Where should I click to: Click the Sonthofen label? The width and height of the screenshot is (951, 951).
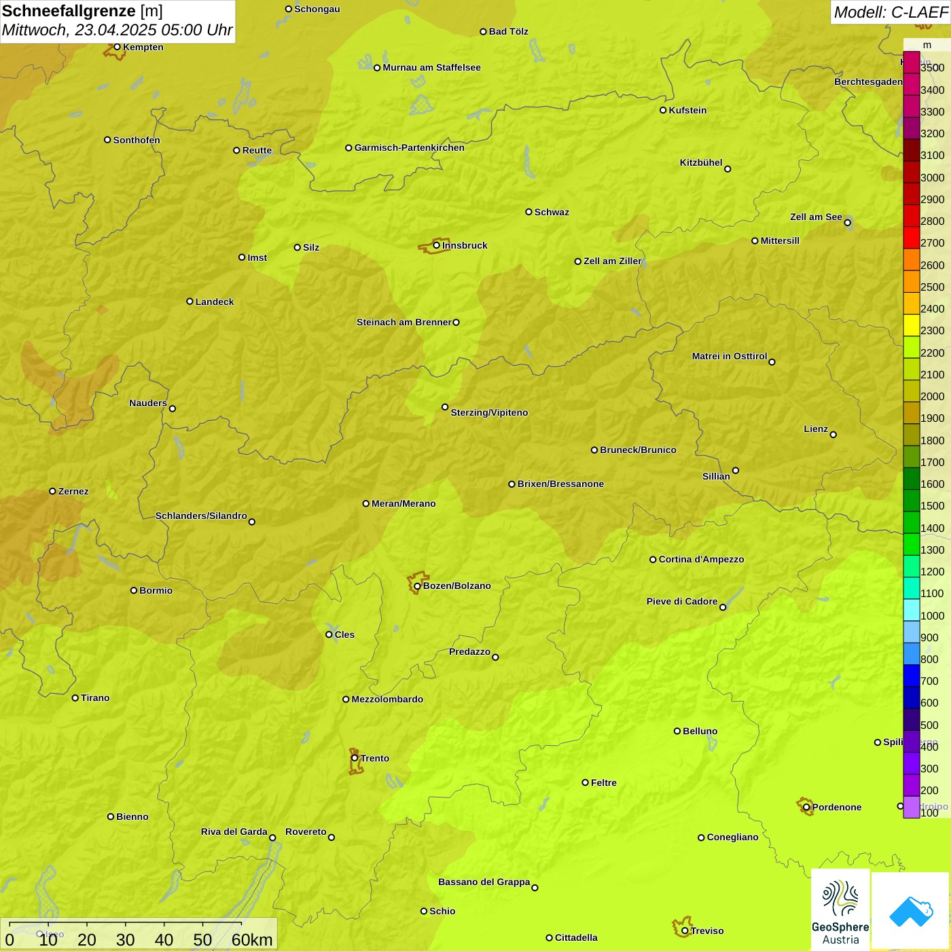(137, 140)
